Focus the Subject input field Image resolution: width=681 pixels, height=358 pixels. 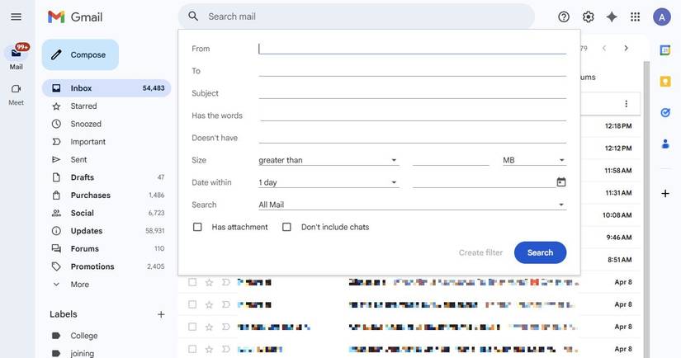[412, 93]
